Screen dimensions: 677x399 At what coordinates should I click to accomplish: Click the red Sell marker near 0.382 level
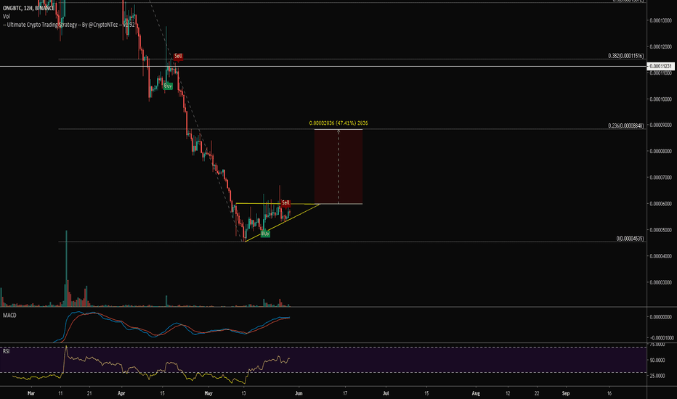point(178,56)
